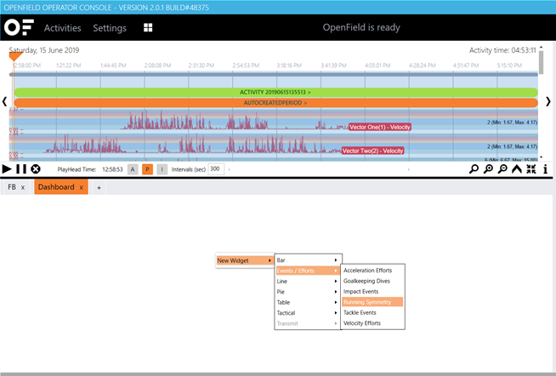Screen dimensions: 556x376
Task: Click the PlayHead Time value 12:58:53
Action: [x=112, y=169]
